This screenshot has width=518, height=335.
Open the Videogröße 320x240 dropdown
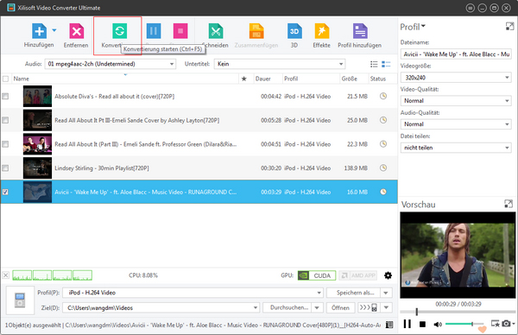(456, 78)
